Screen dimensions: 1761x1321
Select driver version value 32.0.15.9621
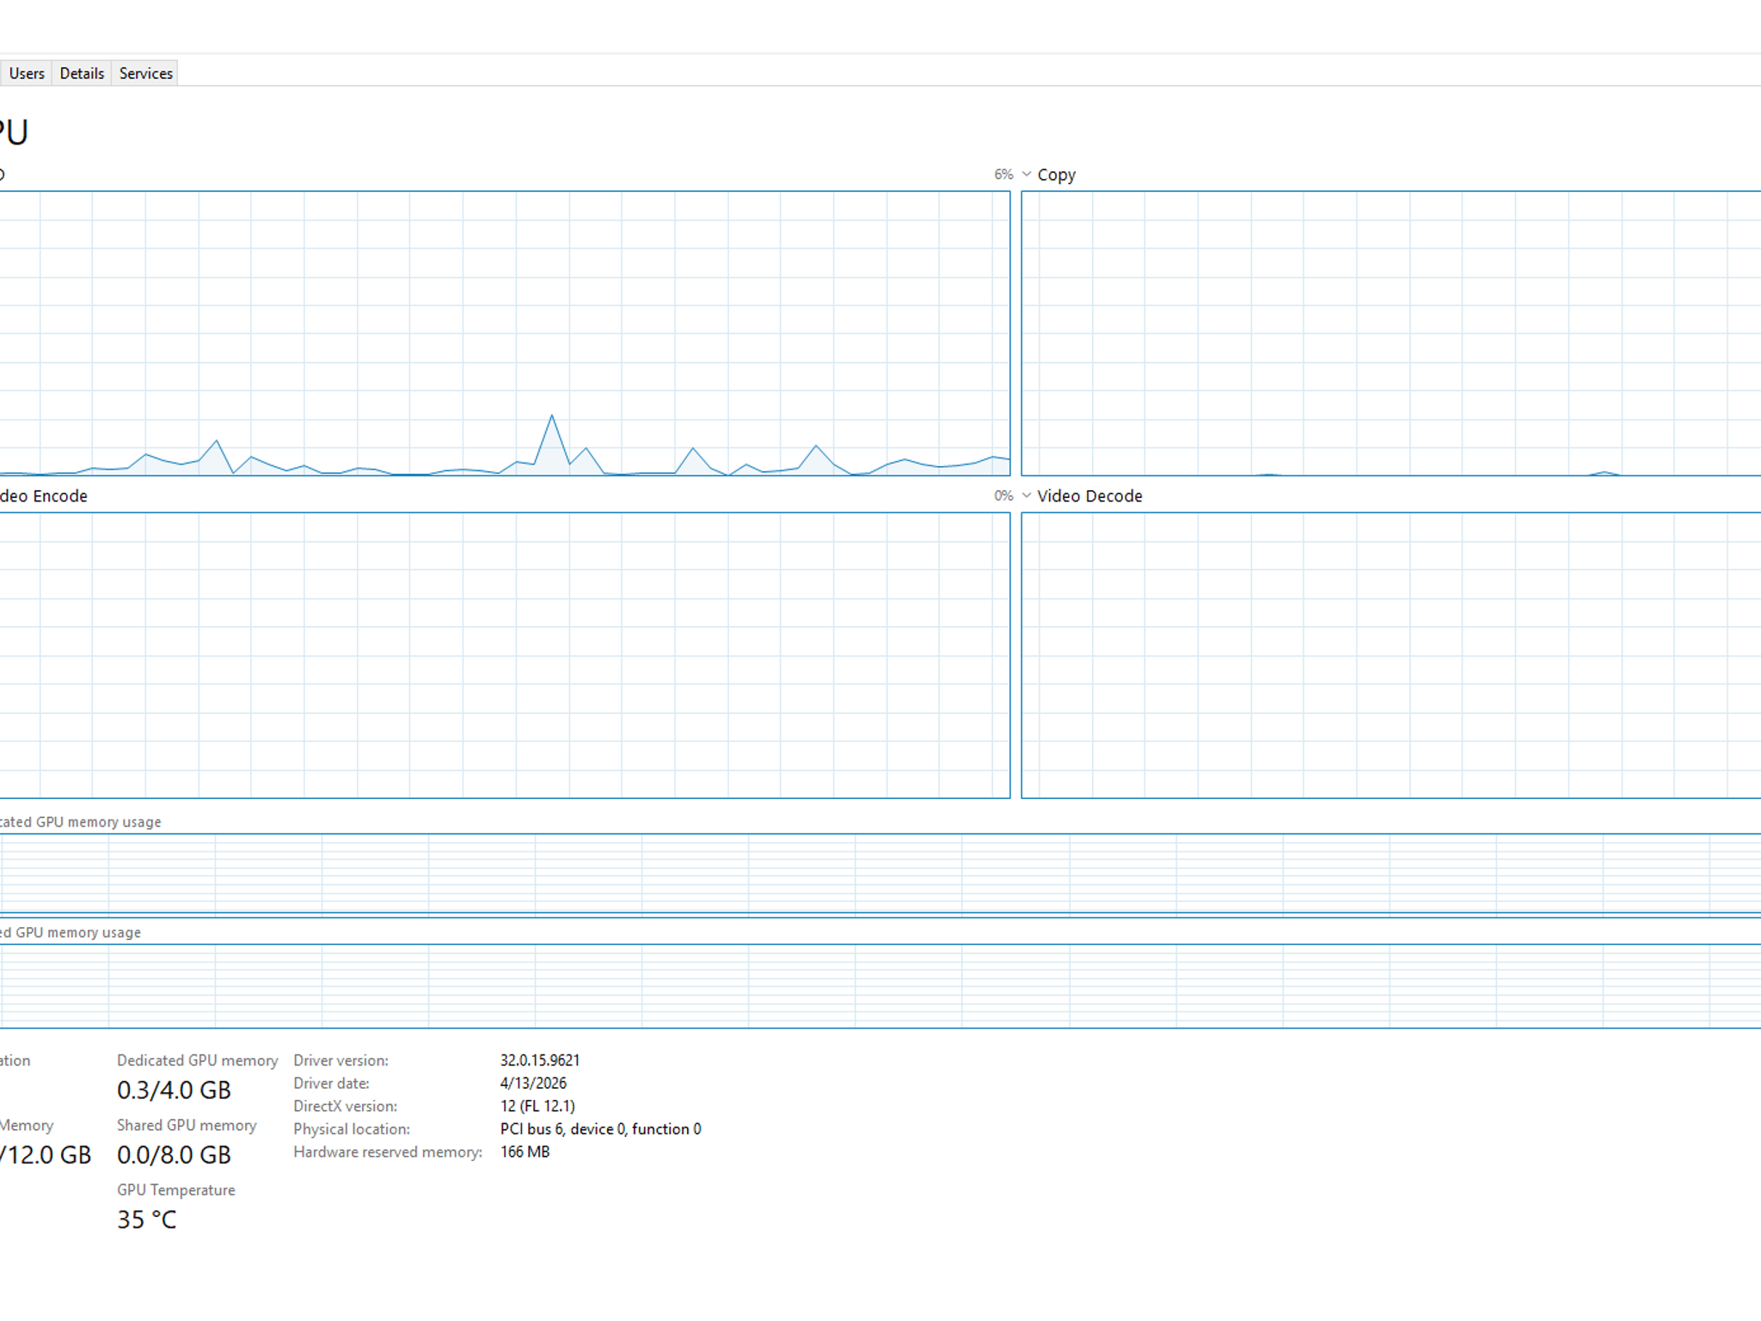point(540,1060)
